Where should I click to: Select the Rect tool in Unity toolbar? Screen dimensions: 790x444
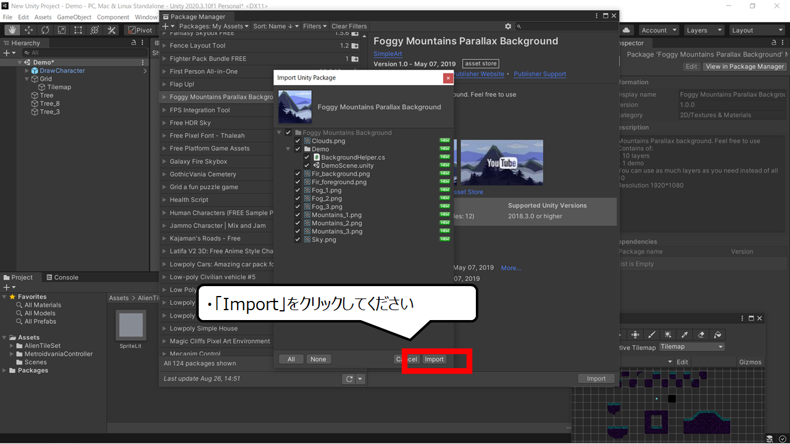point(78,30)
